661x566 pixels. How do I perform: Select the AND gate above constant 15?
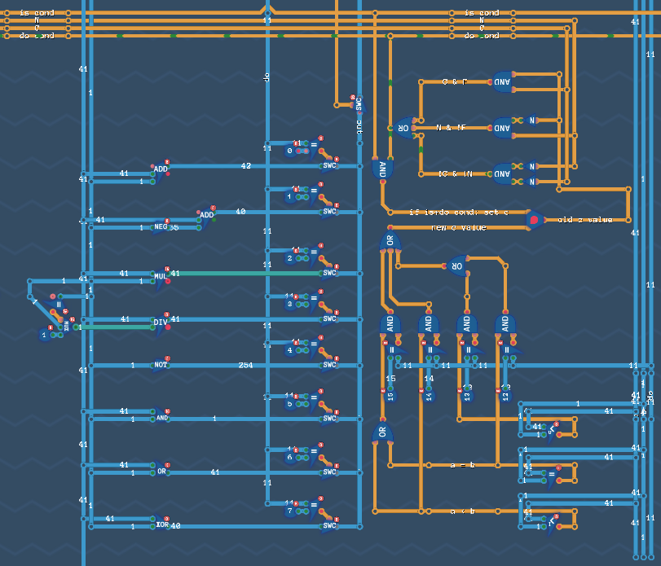pos(390,324)
